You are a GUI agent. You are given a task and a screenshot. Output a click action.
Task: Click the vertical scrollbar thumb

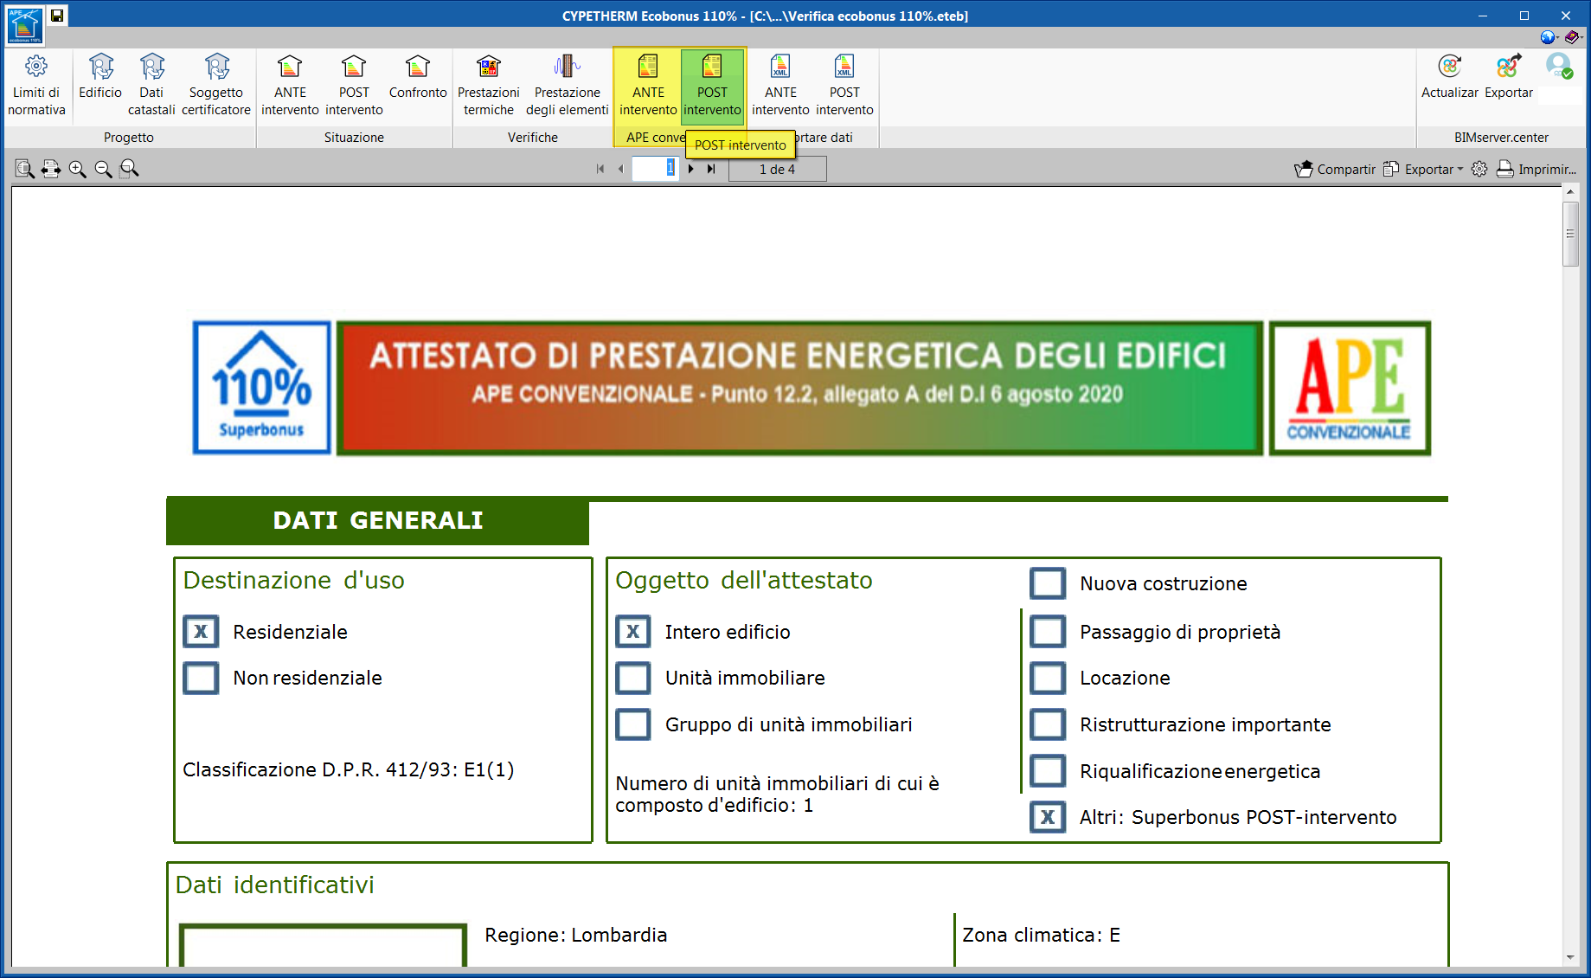tap(1571, 234)
